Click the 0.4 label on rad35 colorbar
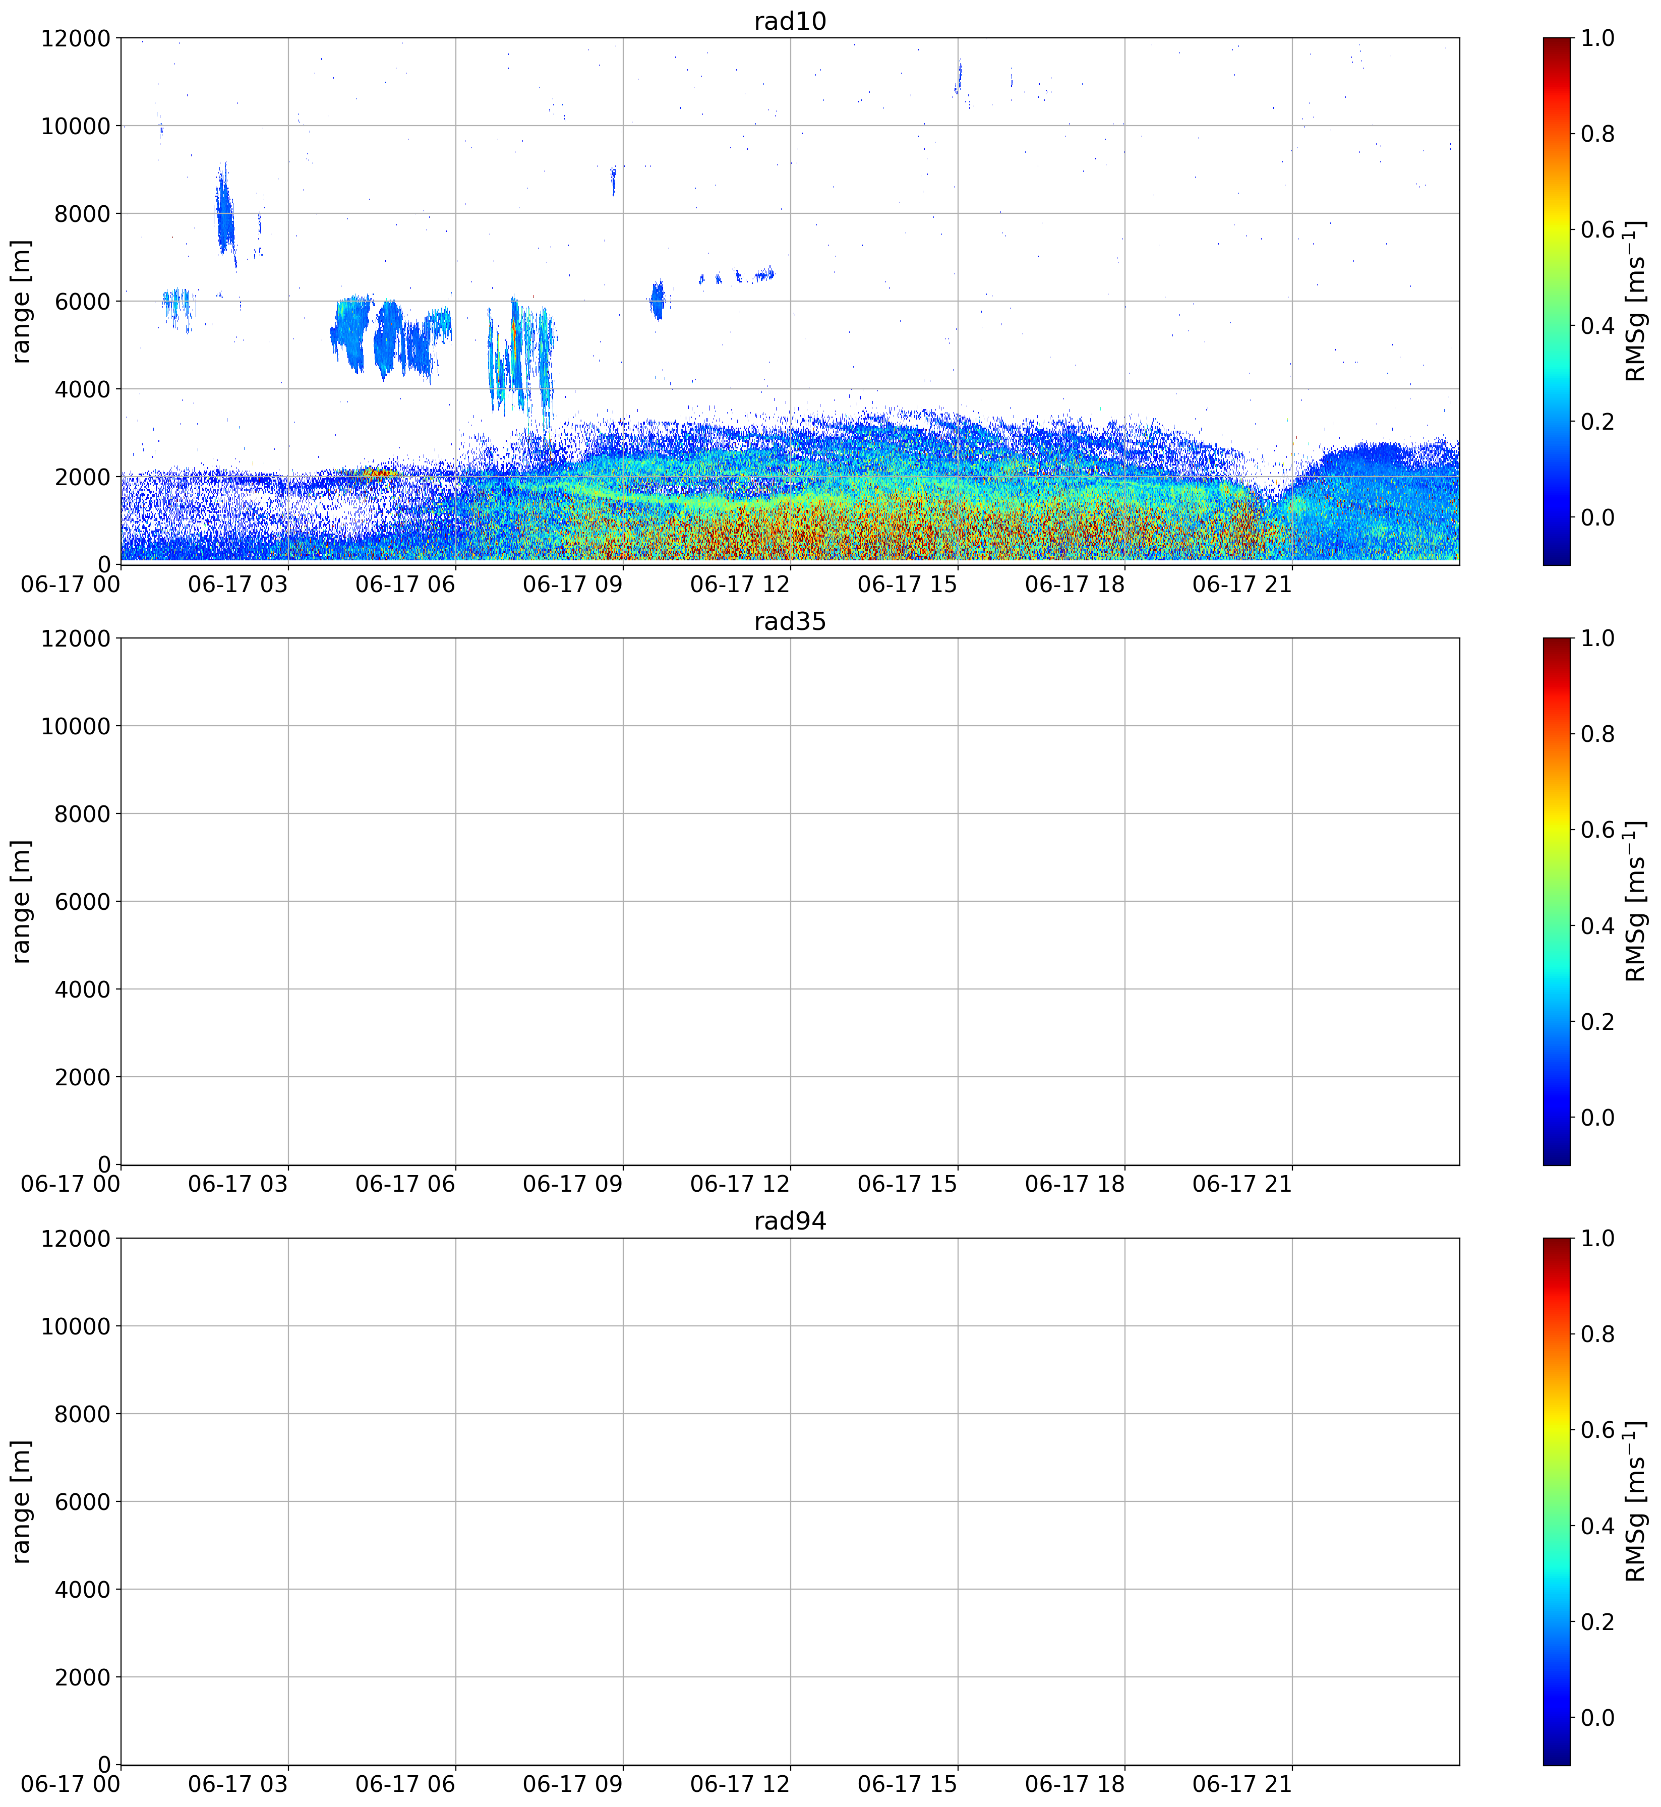Image resolution: width=1661 pixels, height=1807 pixels. (x=1598, y=925)
